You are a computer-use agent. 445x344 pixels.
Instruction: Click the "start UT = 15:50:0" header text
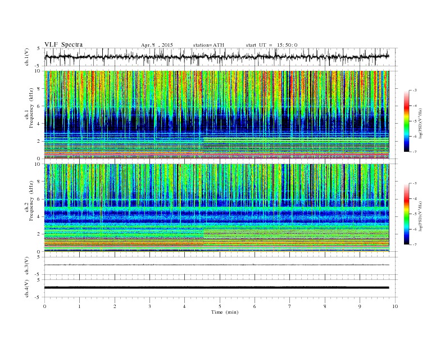(271, 45)
